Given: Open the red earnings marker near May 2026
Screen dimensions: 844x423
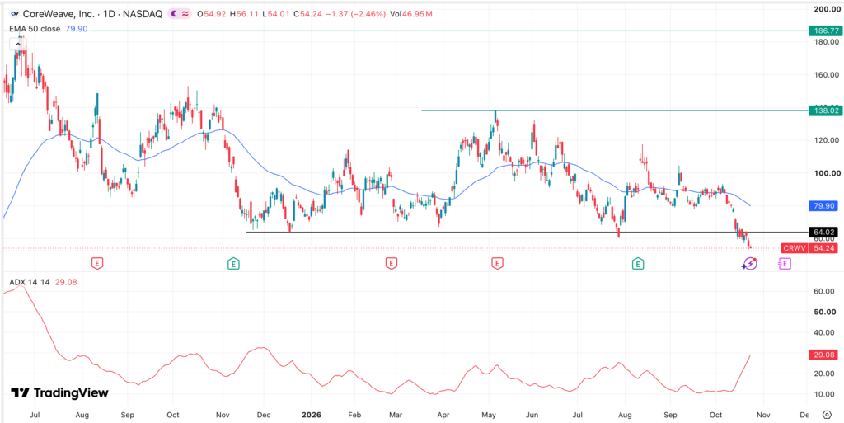Looking at the screenshot, I should [x=498, y=263].
